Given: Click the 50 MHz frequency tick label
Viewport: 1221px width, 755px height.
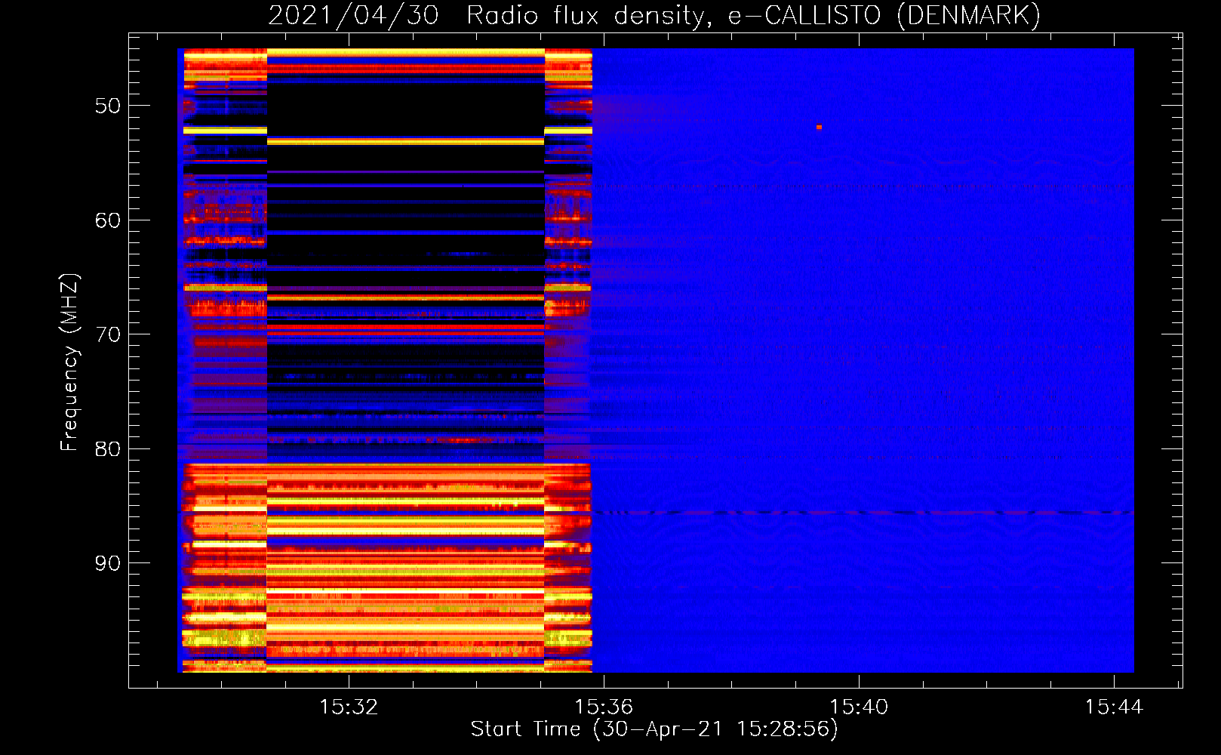Looking at the screenshot, I should pos(108,106).
